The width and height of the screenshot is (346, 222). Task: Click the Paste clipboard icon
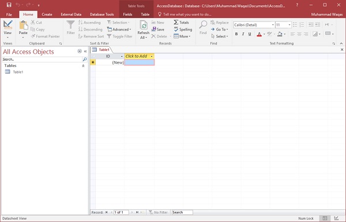[x=24, y=25]
